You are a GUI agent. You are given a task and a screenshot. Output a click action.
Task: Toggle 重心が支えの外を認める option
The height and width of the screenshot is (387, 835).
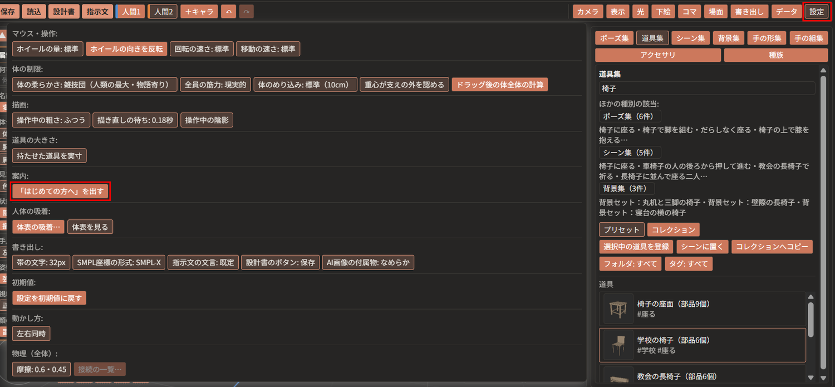pyautogui.click(x=404, y=85)
